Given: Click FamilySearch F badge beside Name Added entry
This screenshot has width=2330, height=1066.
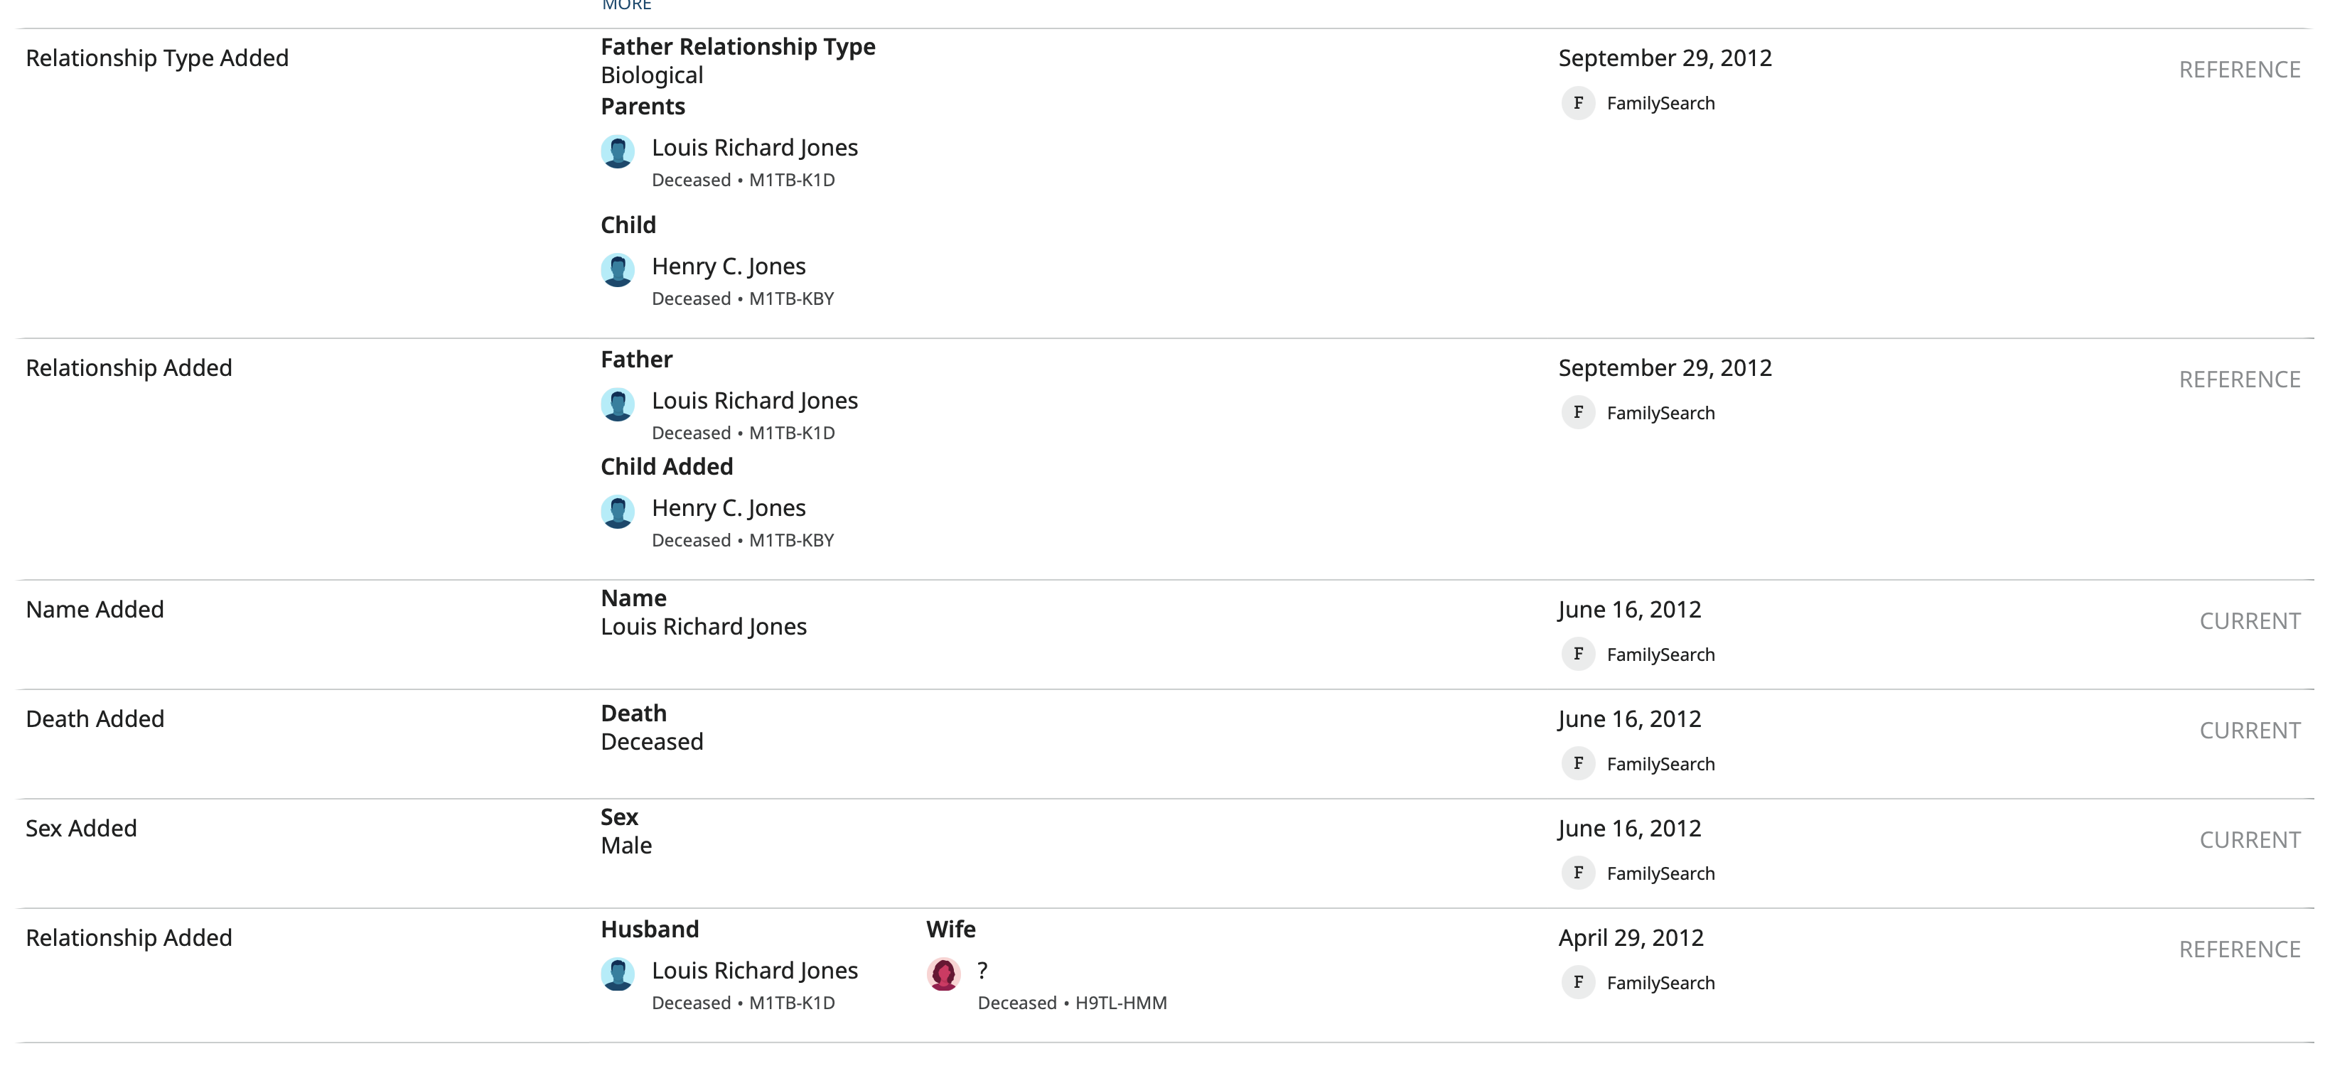Looking at the screenshot, I should pos(1579,654).
